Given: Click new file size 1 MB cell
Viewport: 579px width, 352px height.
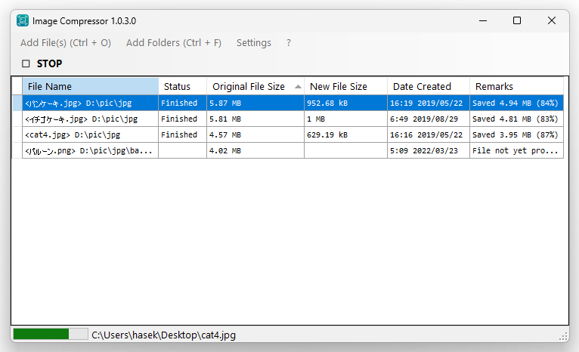Looking at the screenshot, I should pos(345,119).
